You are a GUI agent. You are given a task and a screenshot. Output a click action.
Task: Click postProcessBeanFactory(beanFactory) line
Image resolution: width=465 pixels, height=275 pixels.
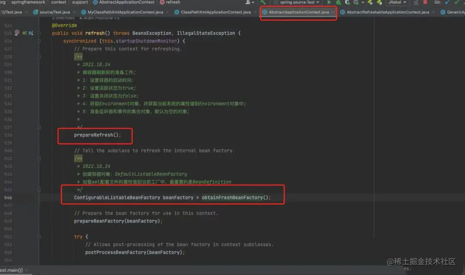135,253
